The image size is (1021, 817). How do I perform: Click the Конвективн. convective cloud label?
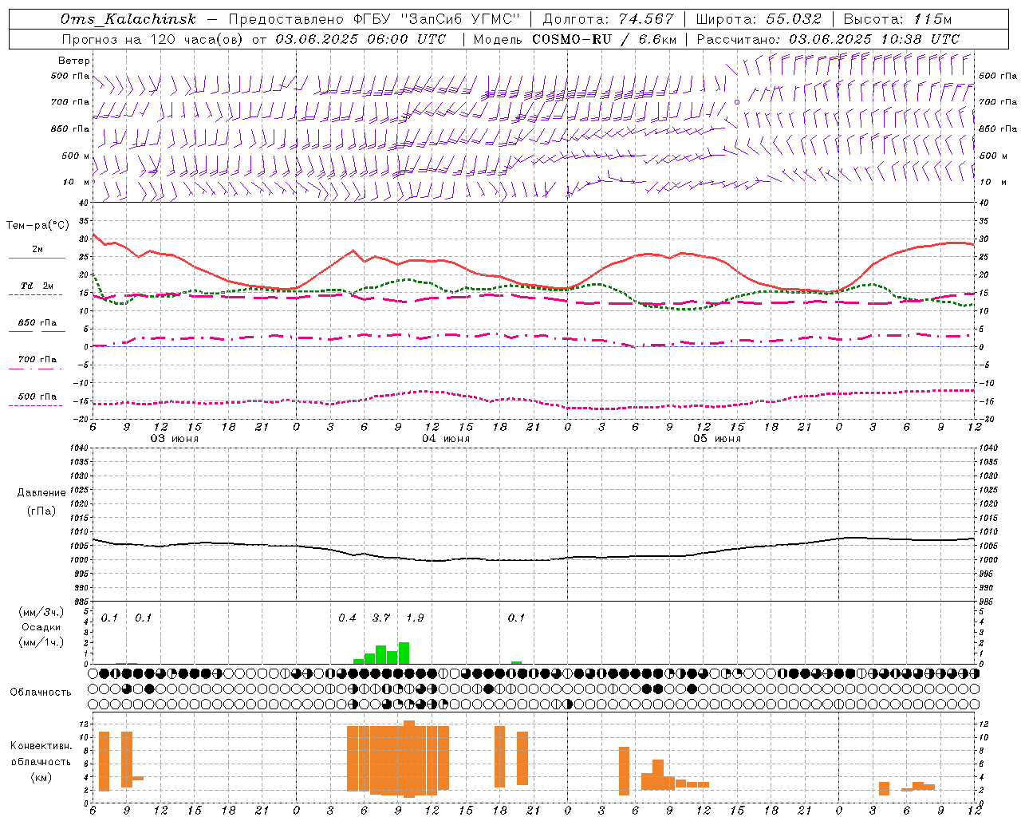(41, 746)
